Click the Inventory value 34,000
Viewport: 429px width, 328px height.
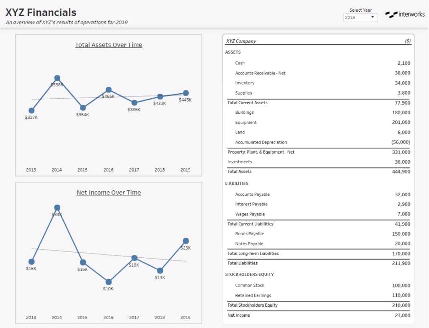pyautogui.click(x=403, y=83)
